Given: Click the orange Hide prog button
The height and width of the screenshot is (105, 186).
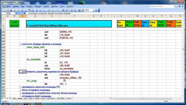Looking at the screenshot, I should 137,24.
